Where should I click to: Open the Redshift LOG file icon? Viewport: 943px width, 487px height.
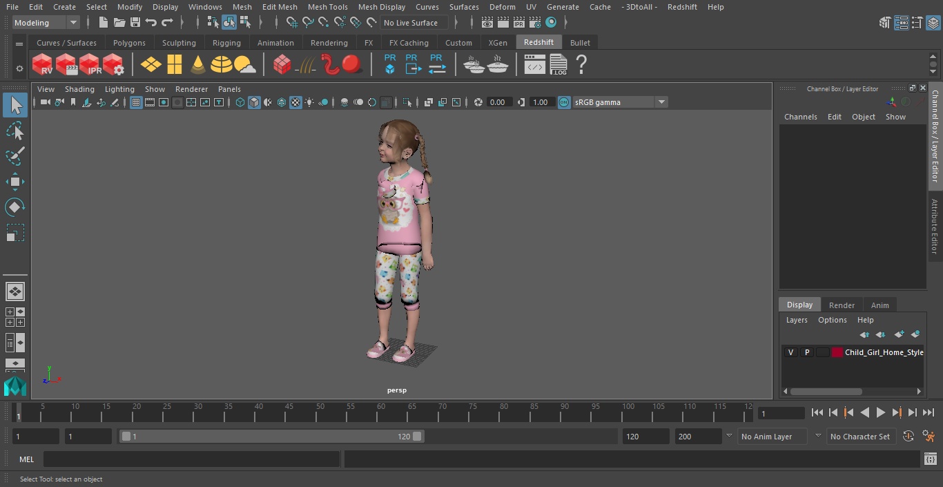tap(558, 65)
